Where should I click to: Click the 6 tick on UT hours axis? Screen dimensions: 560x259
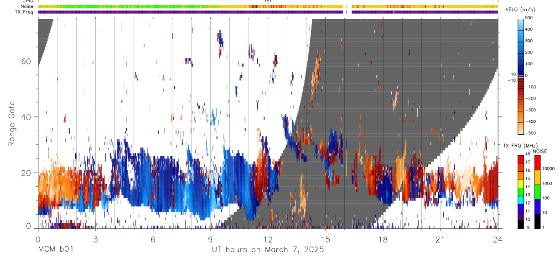click(153, 239)
